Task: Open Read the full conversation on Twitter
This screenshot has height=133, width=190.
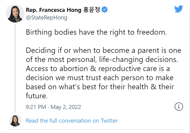Action: tap(72, 121)
